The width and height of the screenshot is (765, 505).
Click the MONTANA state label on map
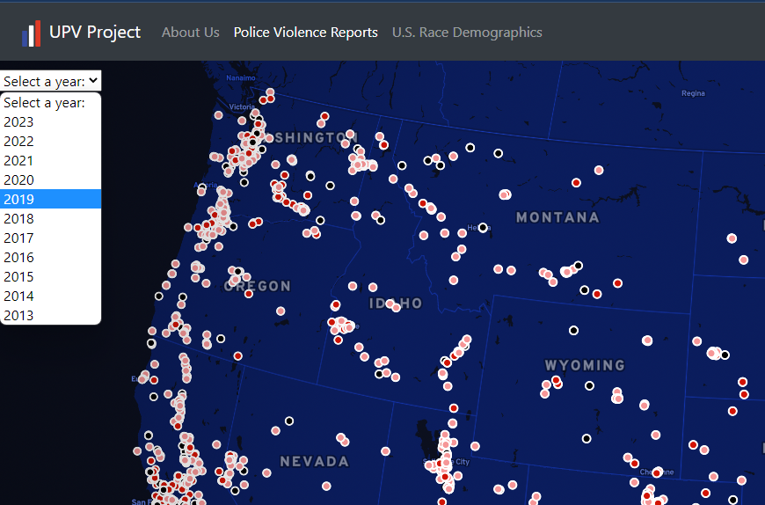point(557,217)
